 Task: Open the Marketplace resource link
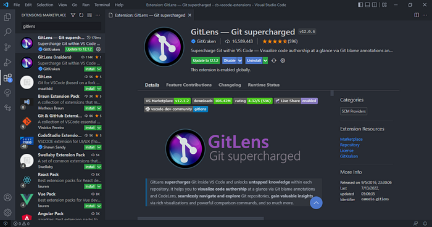(351, 139)
